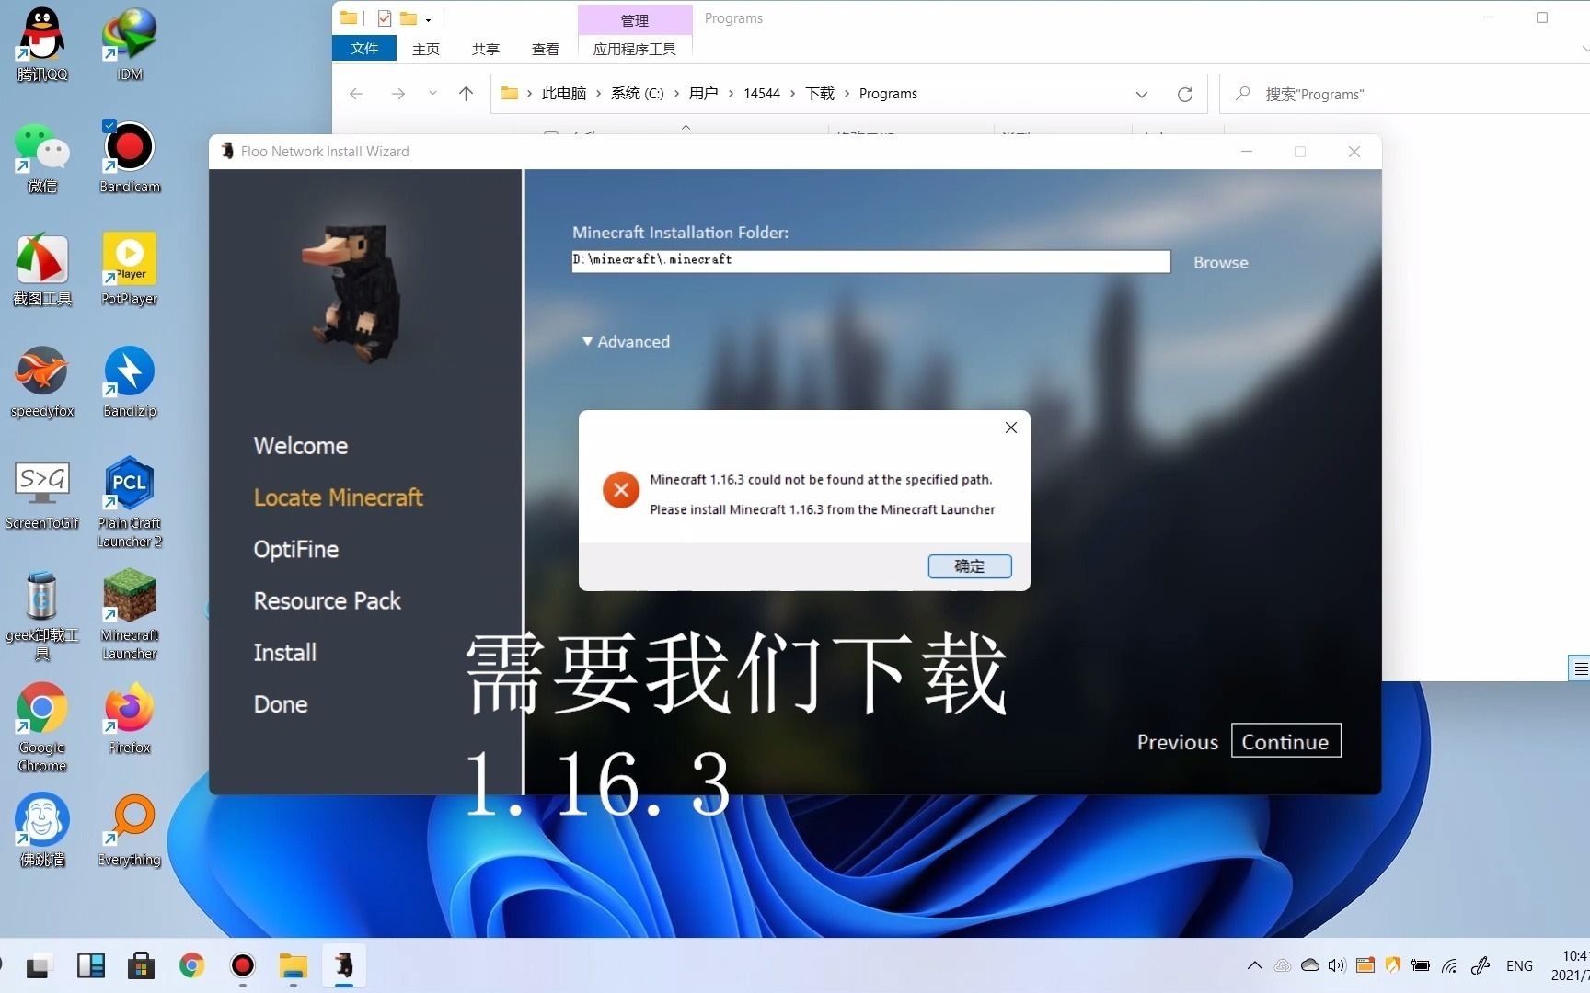1590x993 pixels.
Task: Launch the Everything search shortcut
Action: (130, 830)
